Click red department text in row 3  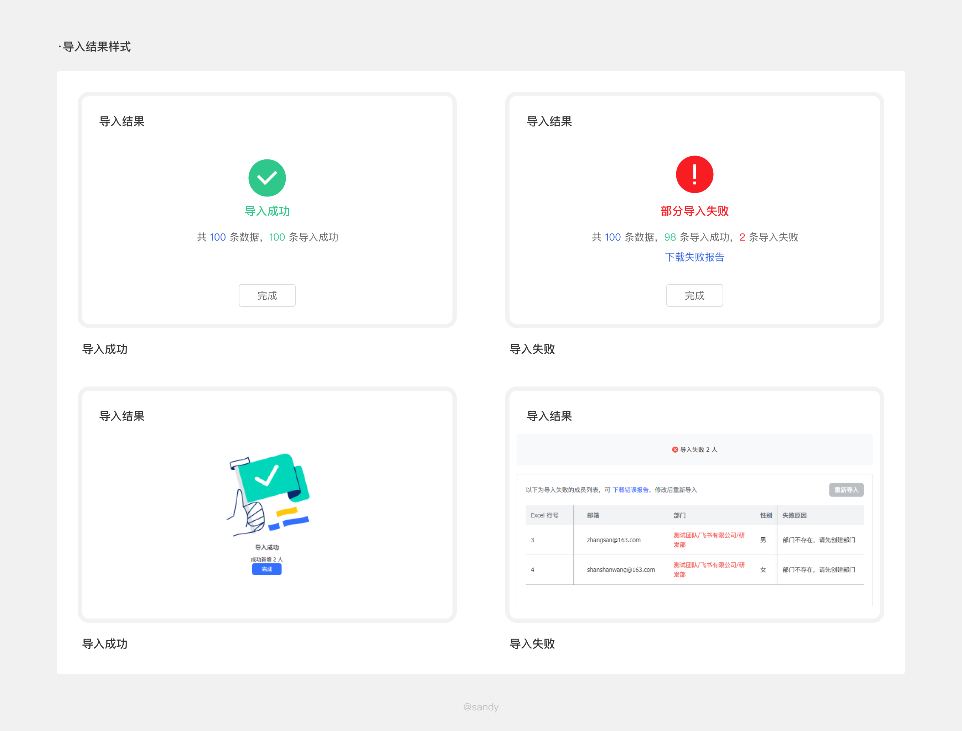pos(709,540)
